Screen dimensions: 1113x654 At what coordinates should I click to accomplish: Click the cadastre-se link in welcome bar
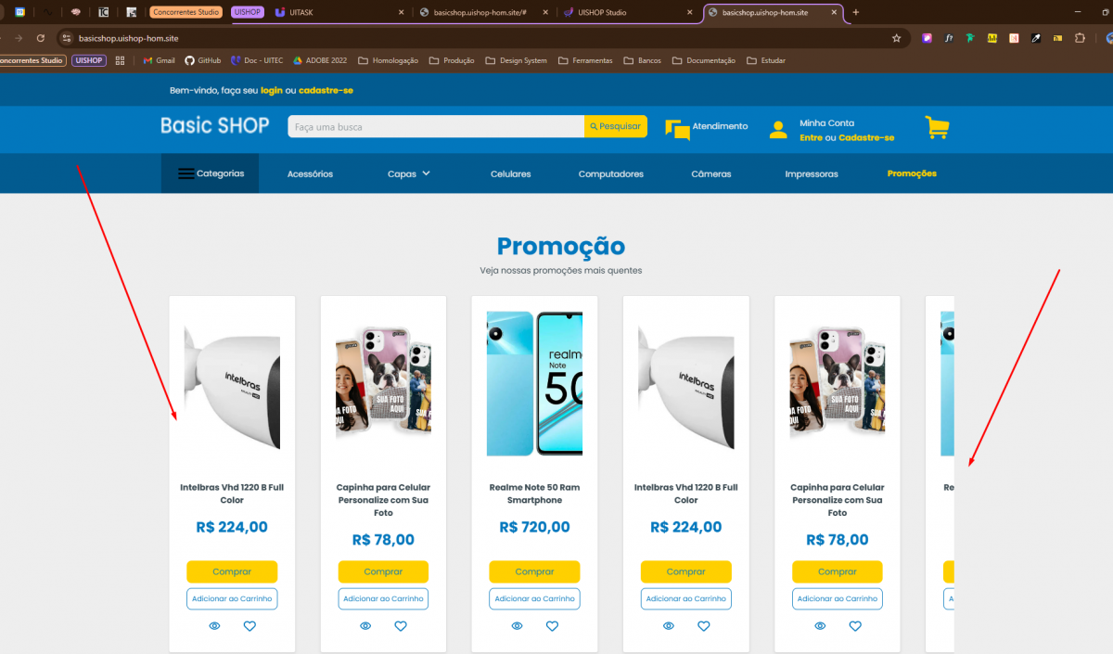pos(326,90)
